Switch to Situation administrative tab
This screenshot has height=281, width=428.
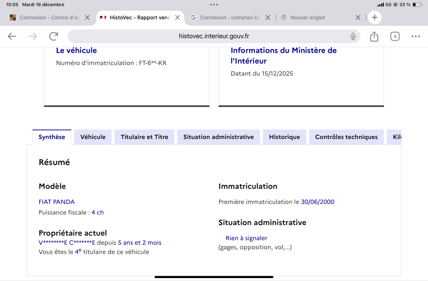pyautogui.click(x=218, y=137)
